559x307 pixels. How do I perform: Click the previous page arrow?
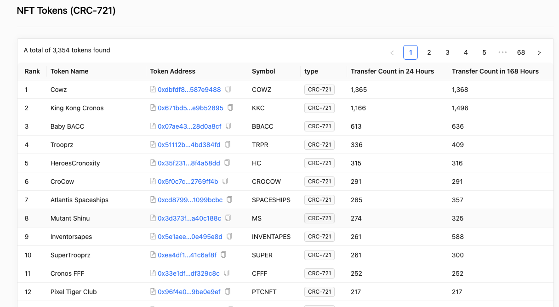click(392, 52)
